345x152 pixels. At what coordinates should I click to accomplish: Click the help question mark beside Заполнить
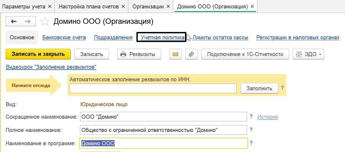(282, 88)
